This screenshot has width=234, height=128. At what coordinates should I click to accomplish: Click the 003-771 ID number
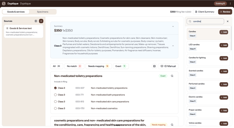(80, 95)
